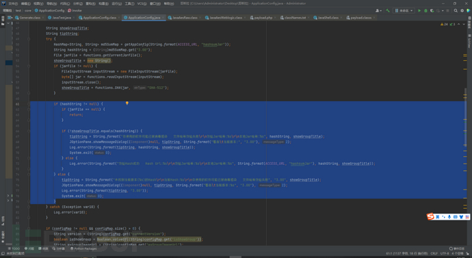Viewport: 472px width, 258px height.
Task: Click the green Run button
Action: 419,10
